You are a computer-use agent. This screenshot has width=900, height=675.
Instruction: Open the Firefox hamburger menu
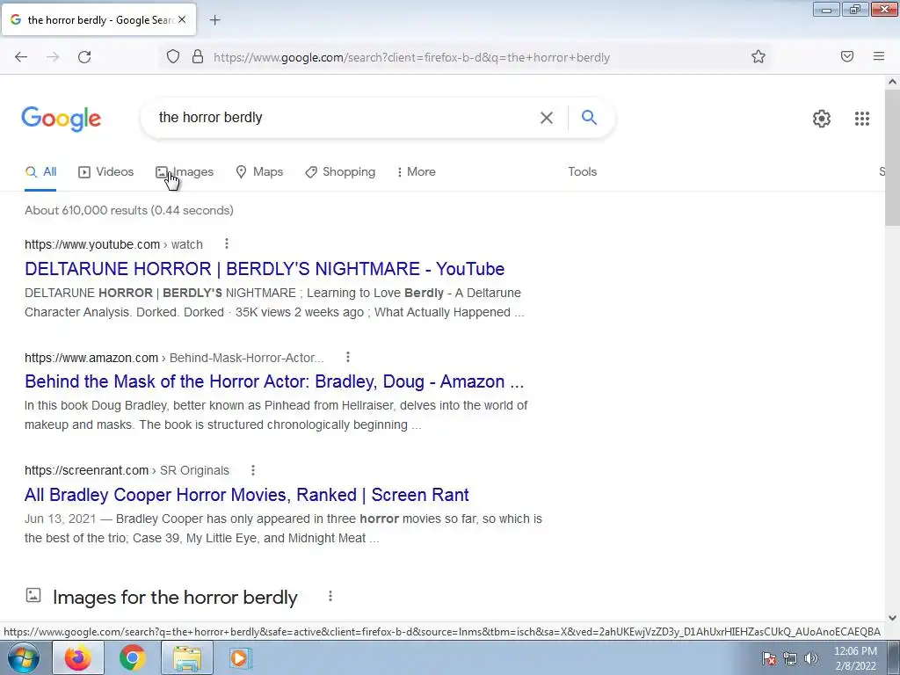click(x=879, y=56)
